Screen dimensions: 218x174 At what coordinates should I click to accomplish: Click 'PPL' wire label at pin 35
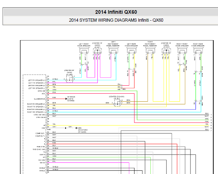tap(54, 82)
